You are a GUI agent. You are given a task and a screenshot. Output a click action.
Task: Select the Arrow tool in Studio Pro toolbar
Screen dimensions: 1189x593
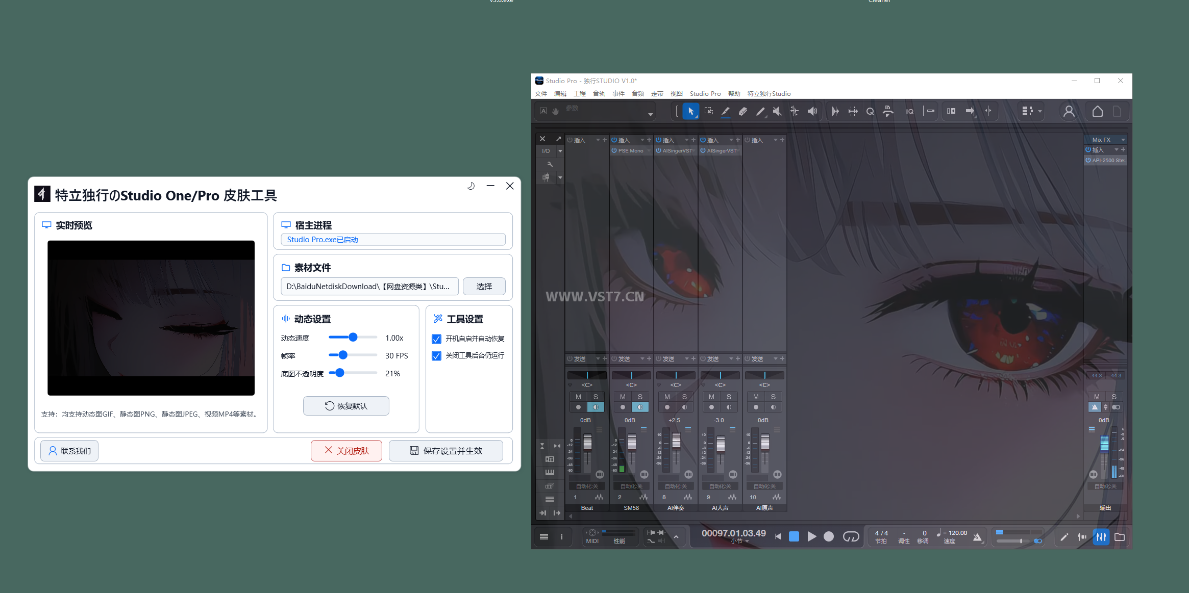tap(690, 111)
